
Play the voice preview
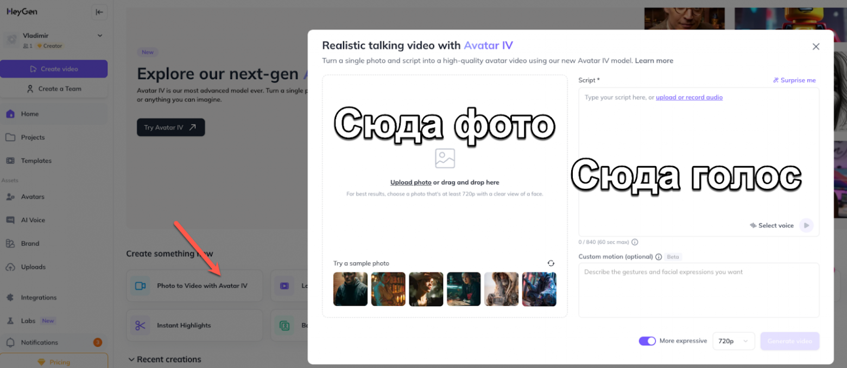[x=806, y=225]
